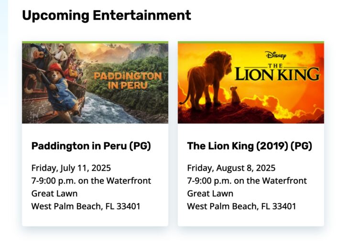Screen dimensions: 348x241
Task: Click the Friday, July 11, 2025 date
Action: coord(71,168)
